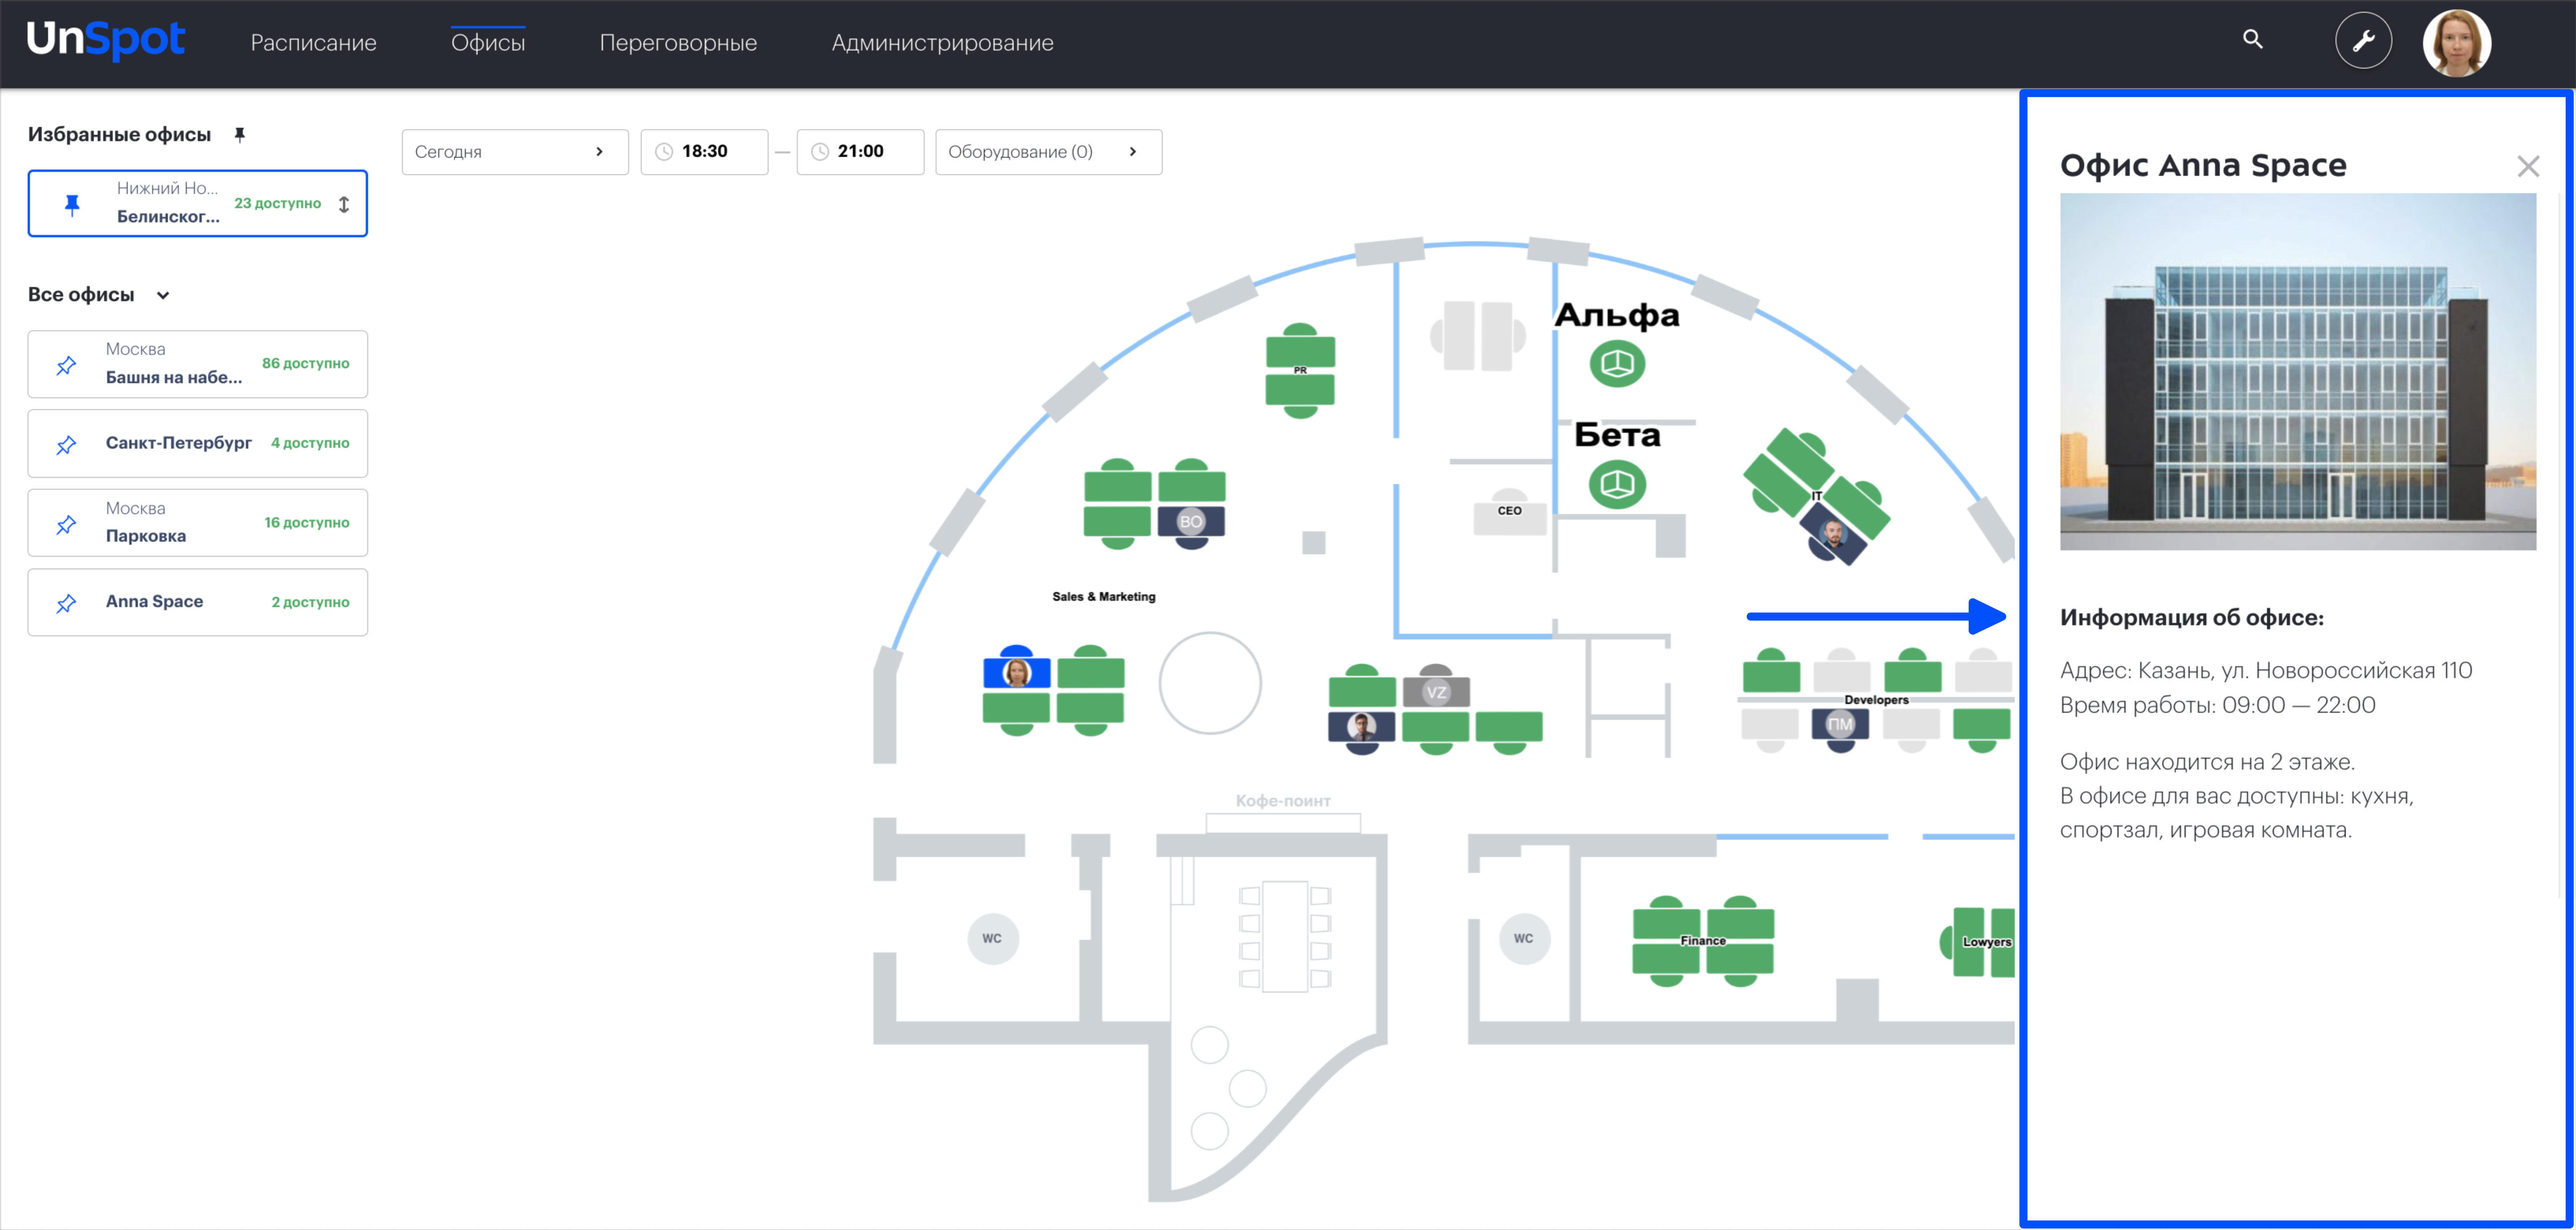Click the Кофе-поинт label
2576x1230 pixels.
tap(1283, 801)
